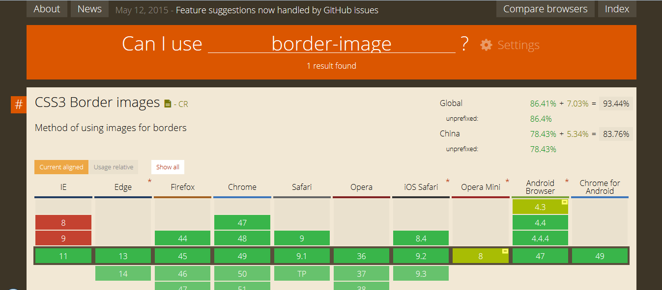This screenshot has height=290, width=662.
Task: Click the Global 93.44% usage stat
Action: (x=616, y=103)
